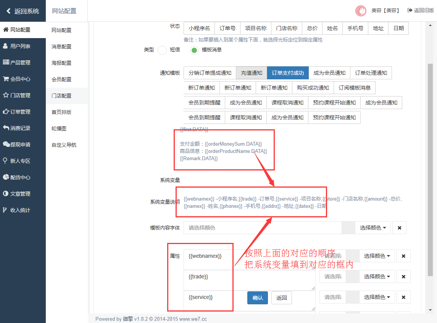The height and width of the screenshot is (323, 437).
Task: Click the 消费记录 reply arrow icon
Action: pyautogui.click(x=6, y=128)
